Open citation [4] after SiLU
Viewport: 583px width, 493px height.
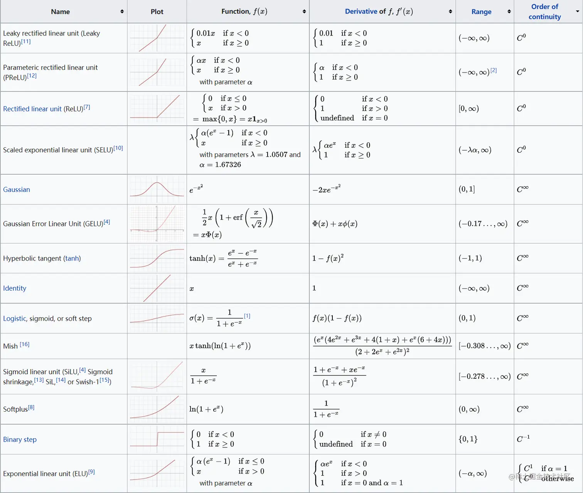click(83, 370)
